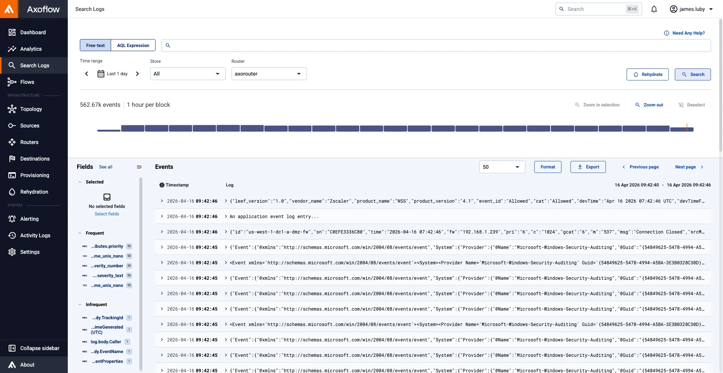Collapse the Selected fields section
The height and width of the screenshot is (373, 723).
[x=80, y=182]
